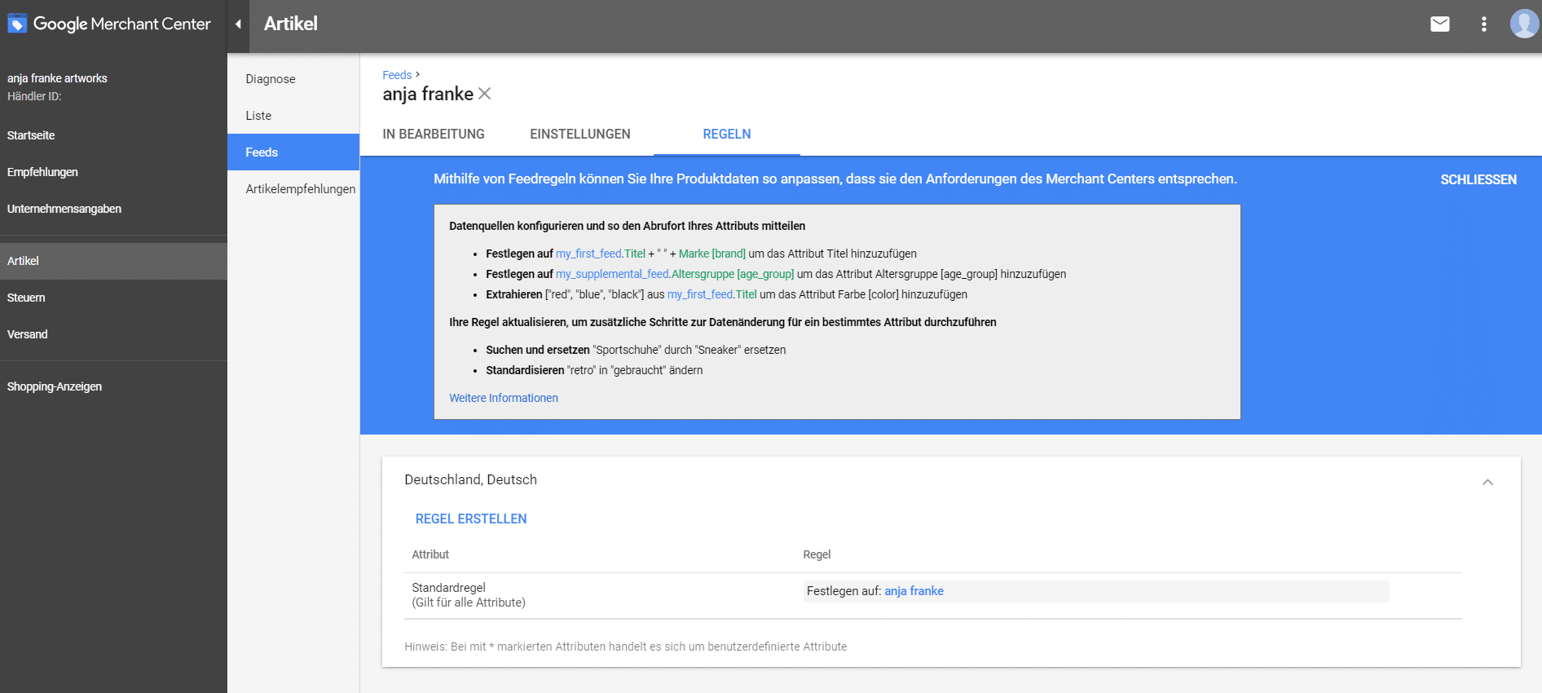Click the Händler ID label
The height and width of the screenshot is (693, 1542).
pyautogui.click(x=34, y=96)
